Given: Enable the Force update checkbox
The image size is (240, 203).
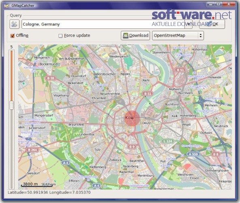Looking at the screenshot, I should pos(60,36).
